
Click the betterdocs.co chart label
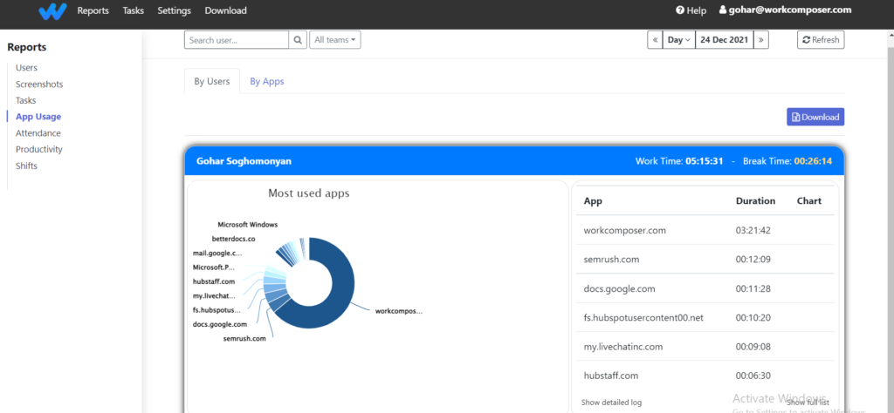[x=233, y=239]
